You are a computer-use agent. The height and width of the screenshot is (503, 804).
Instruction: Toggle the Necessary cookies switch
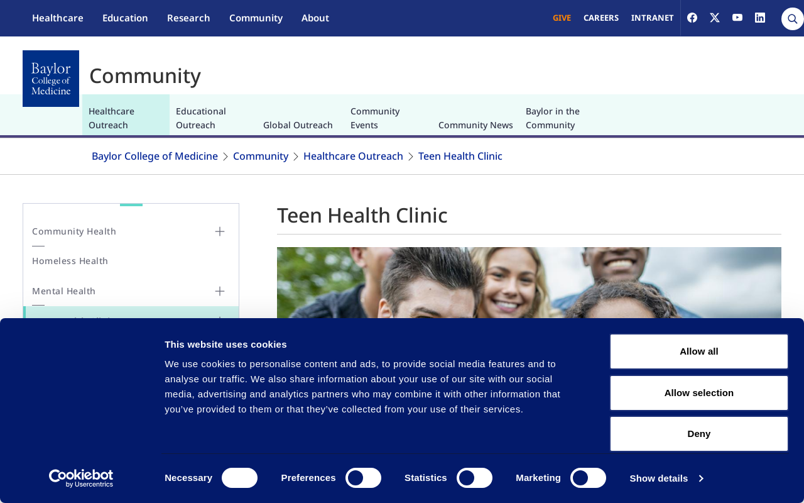click(239, 478)
